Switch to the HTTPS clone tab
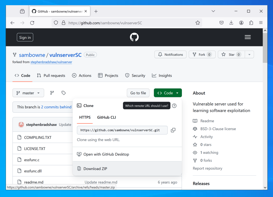 pyautogui.click(x=85, y=117)
